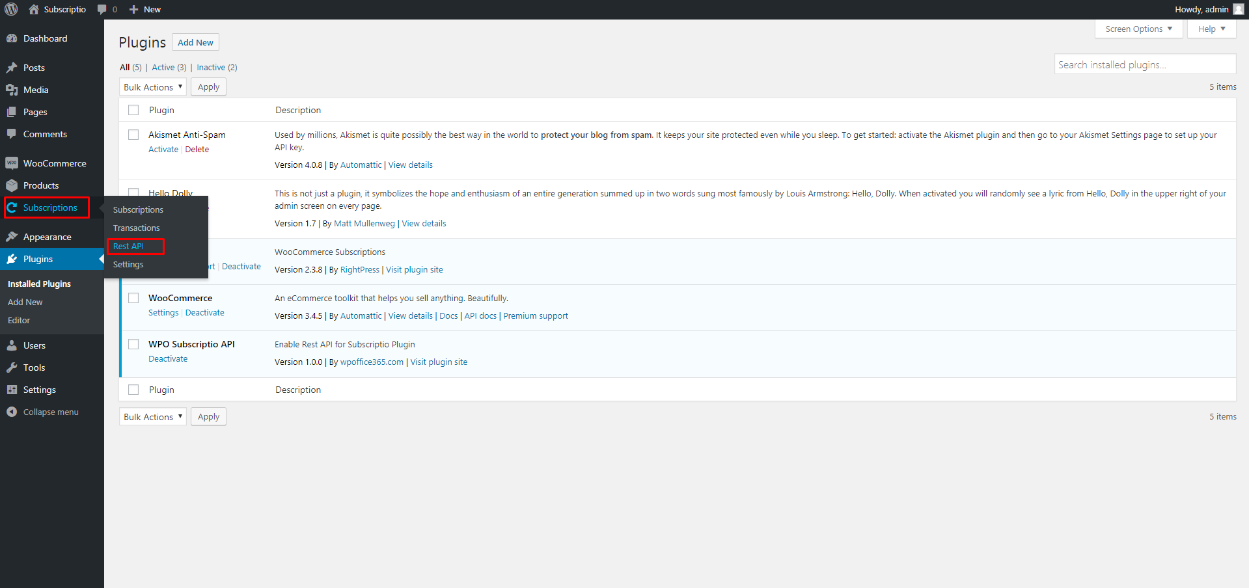The width and height of the screenshot is (1249, 588).
Task: Open Matt Mullenweg author link
Action: pyautogui.click(x=364, y=224)
